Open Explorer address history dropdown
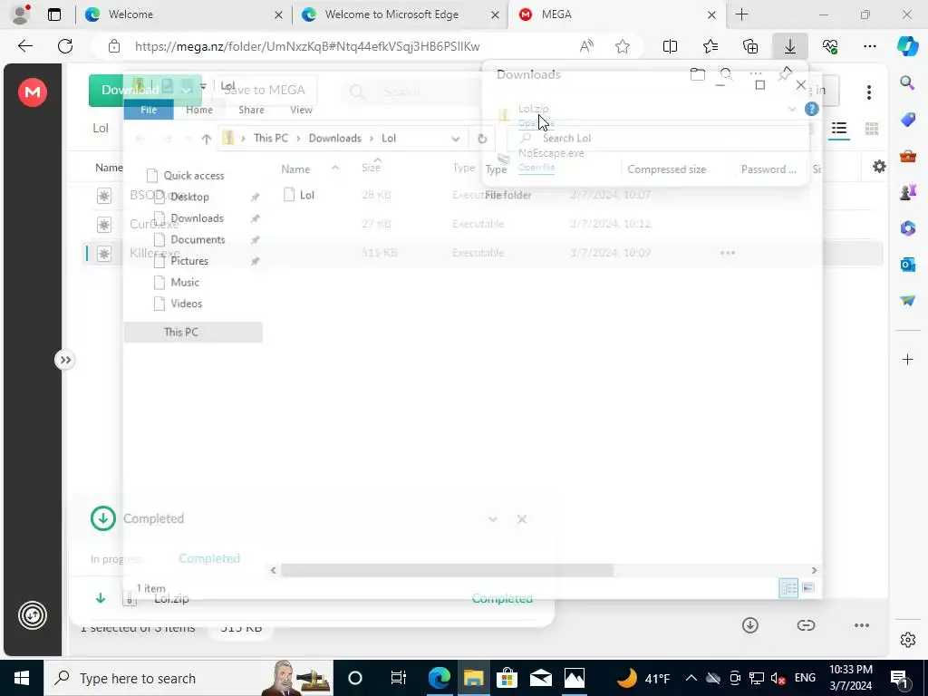The width and height of the screenshot is (928, 696). 455,139
